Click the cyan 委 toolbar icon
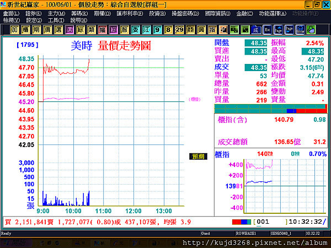This screenshot has height=248, width=331. (x=135, y=30)
